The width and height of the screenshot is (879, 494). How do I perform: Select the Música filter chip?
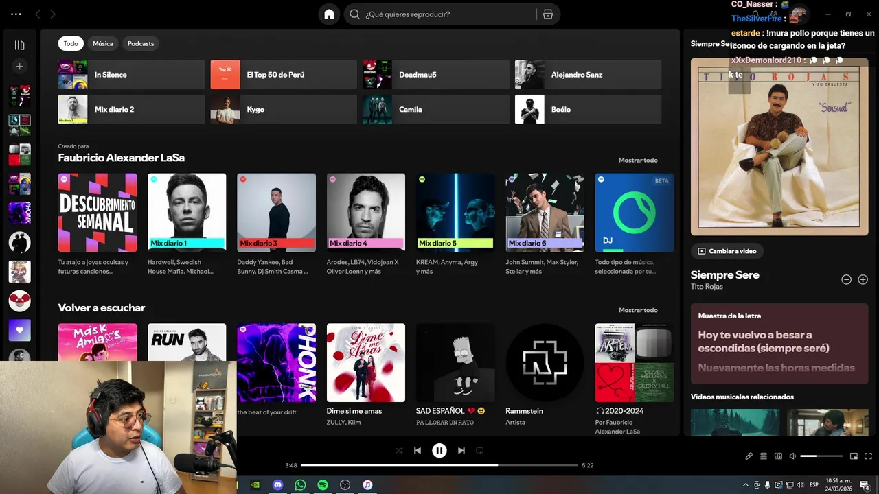pos(103,43)
